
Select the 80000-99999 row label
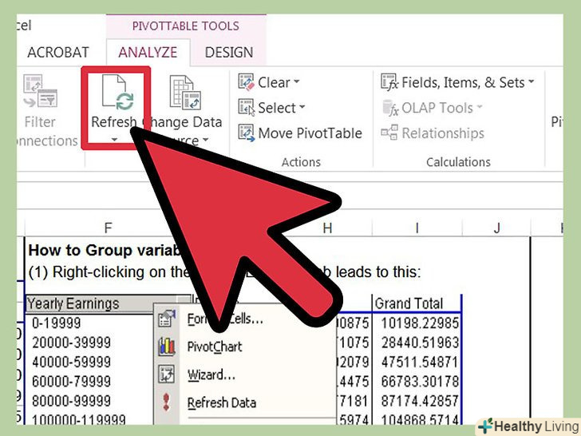click(x=71, y=401)
